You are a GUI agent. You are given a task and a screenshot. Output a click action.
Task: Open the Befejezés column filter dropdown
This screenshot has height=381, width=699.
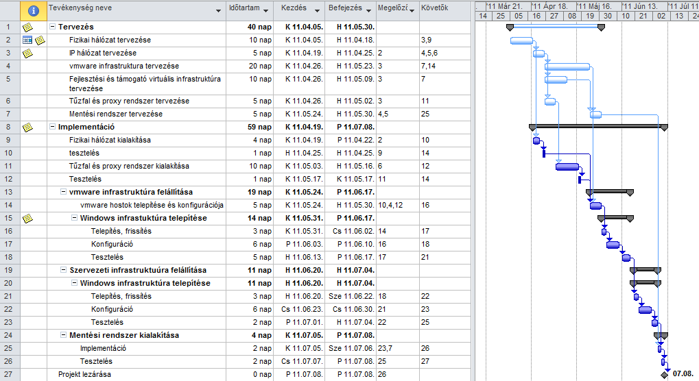pos(368,11)
